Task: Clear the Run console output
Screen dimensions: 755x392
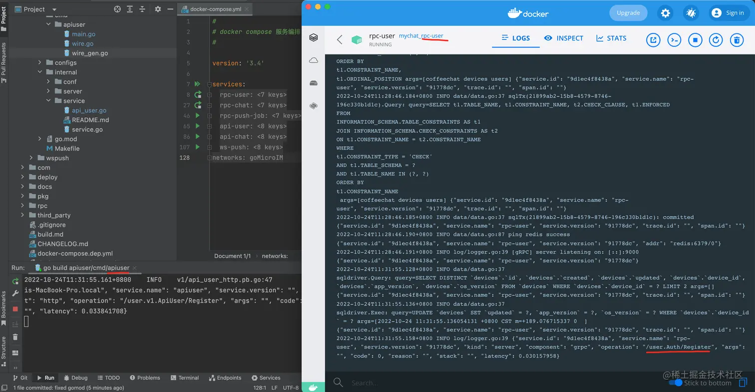Action: click(15, 337)
